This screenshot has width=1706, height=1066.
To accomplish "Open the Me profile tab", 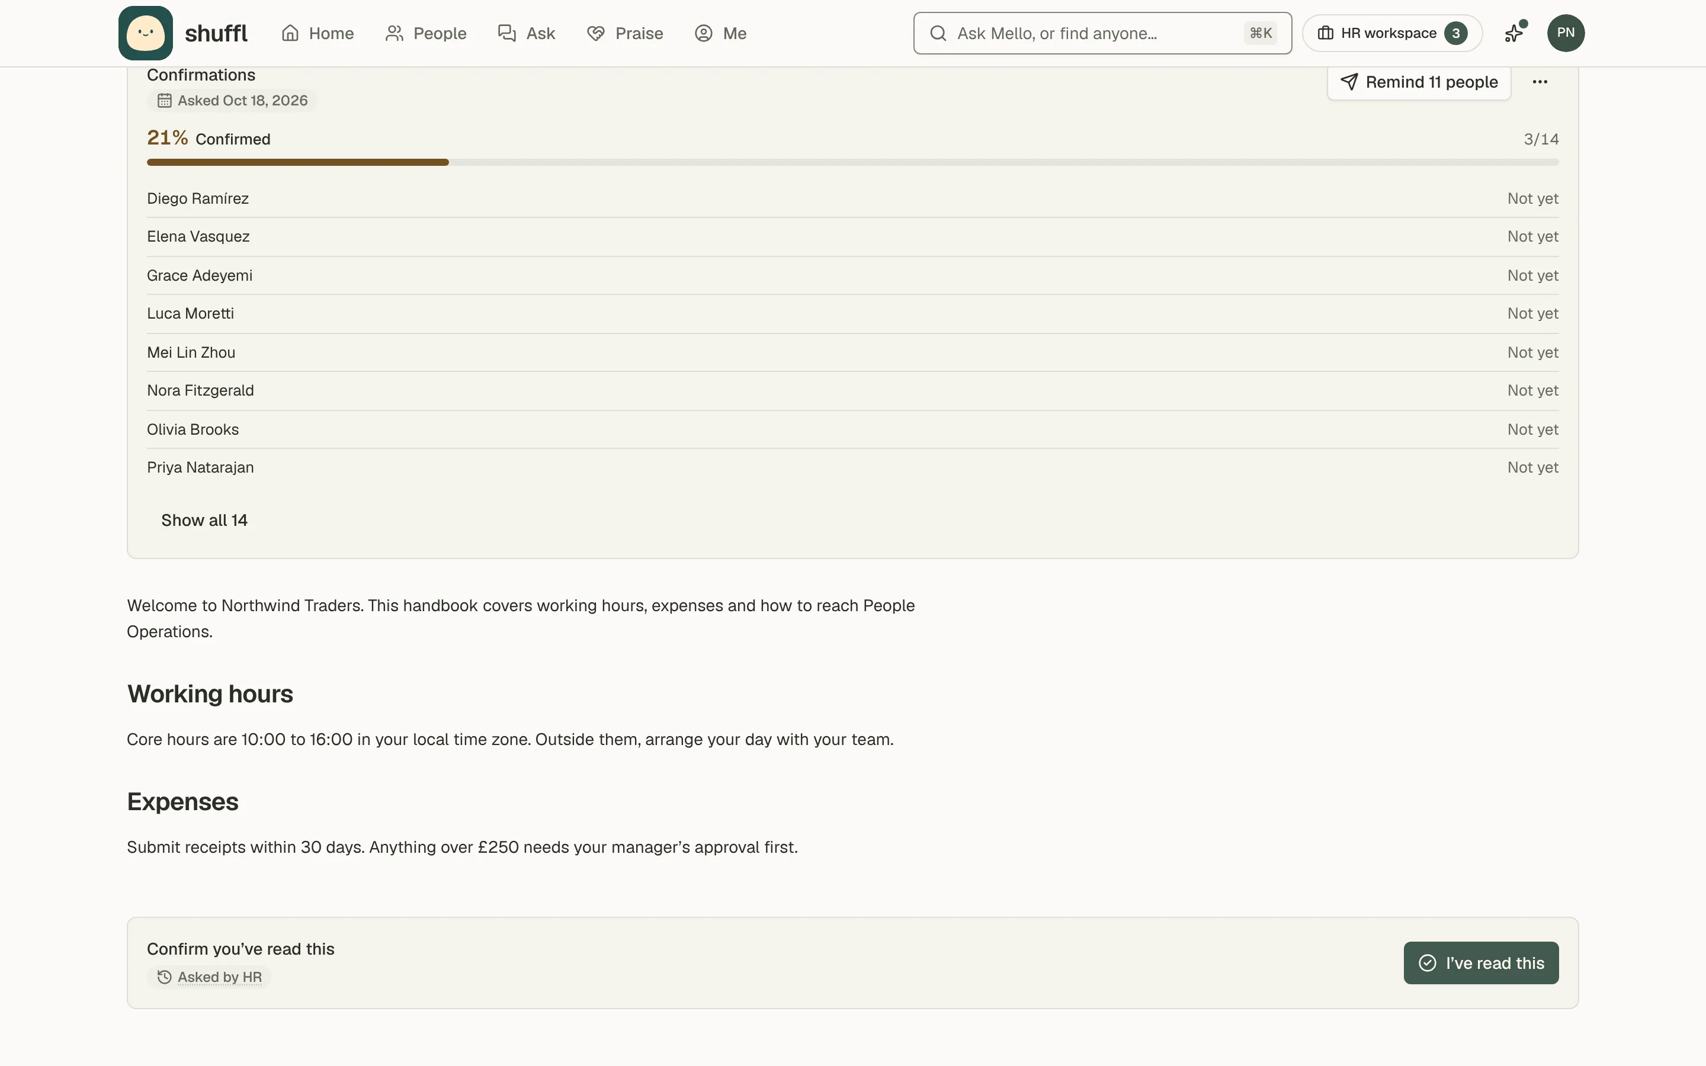I will [720, 33].
